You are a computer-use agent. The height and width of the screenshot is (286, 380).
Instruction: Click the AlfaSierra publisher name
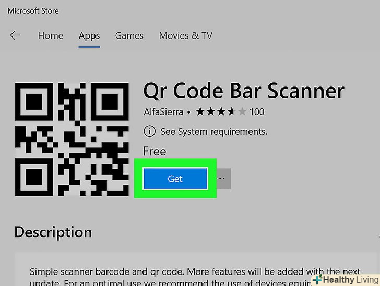pos(163,112)
